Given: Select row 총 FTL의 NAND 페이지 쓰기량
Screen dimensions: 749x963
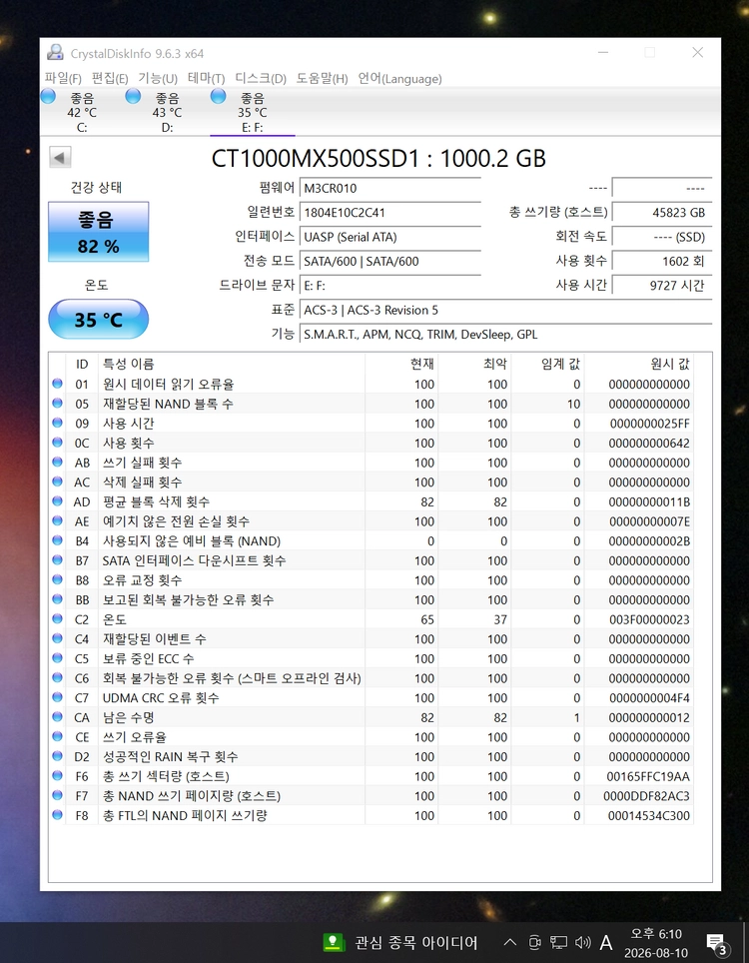Looking at the screenshot, I should (372, 815).
